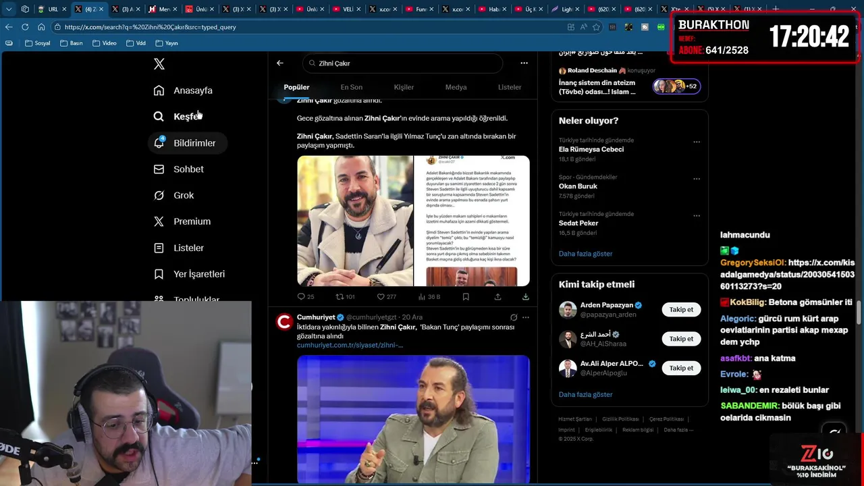
Task: Follow Av.Ali Alper ALPO with Takip et
Action: (x=681, y=368)
